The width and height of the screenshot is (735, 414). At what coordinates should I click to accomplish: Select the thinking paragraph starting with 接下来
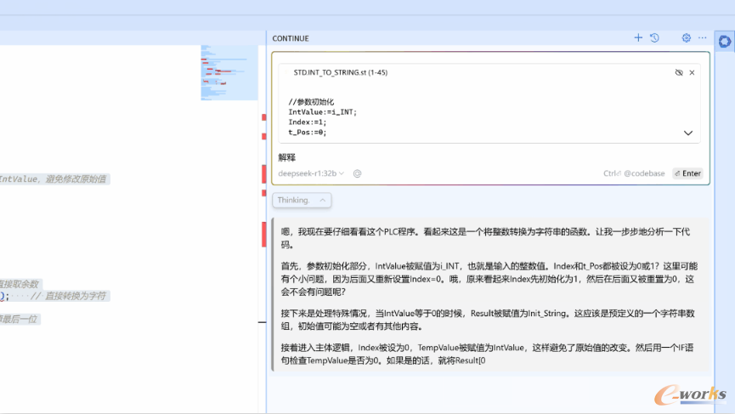488,320
